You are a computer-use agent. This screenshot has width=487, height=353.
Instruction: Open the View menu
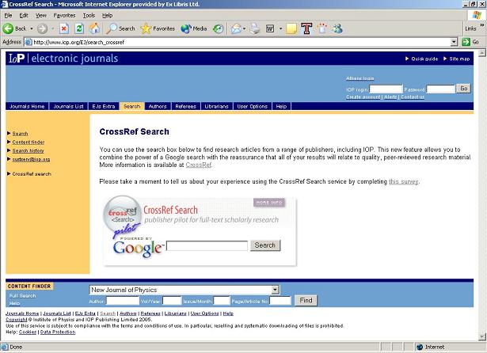[x=40, y=15]
